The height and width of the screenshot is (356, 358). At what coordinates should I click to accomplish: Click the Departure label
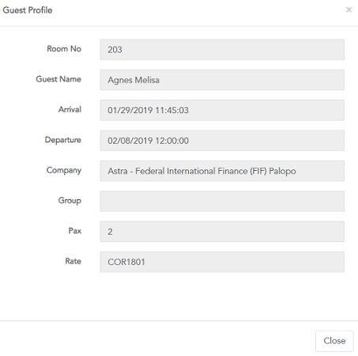click(63, 140)
